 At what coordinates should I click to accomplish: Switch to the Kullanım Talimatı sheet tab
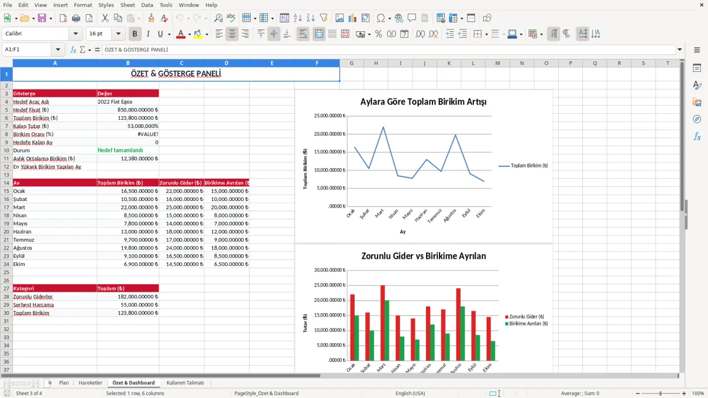(185, 383)
